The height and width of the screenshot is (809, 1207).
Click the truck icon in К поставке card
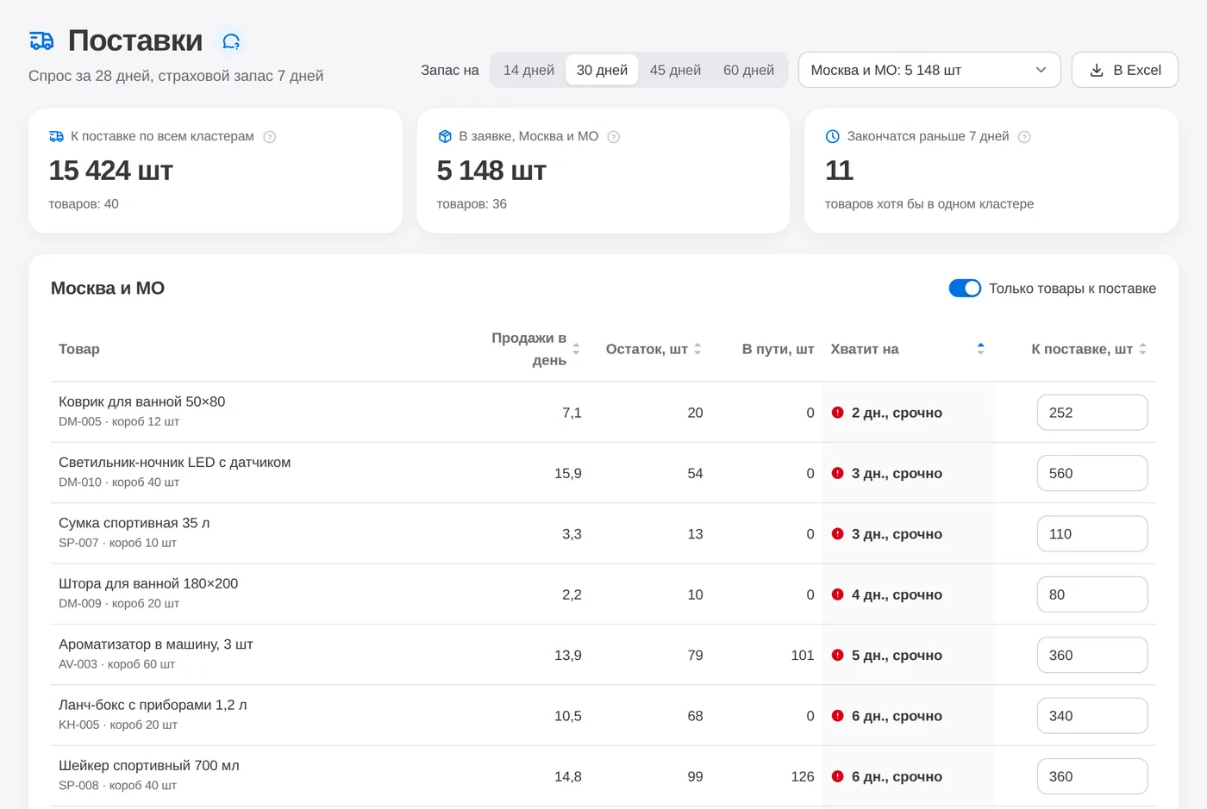(57, 136)
